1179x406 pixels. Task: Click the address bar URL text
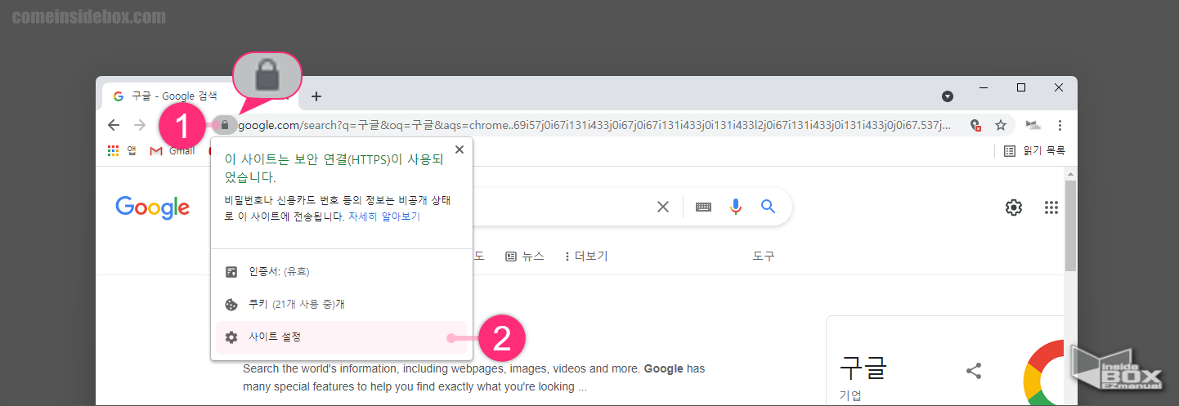[x=594, y=125]
